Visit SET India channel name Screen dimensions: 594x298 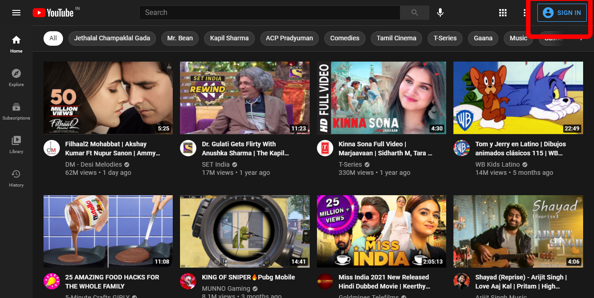(216, 164)
